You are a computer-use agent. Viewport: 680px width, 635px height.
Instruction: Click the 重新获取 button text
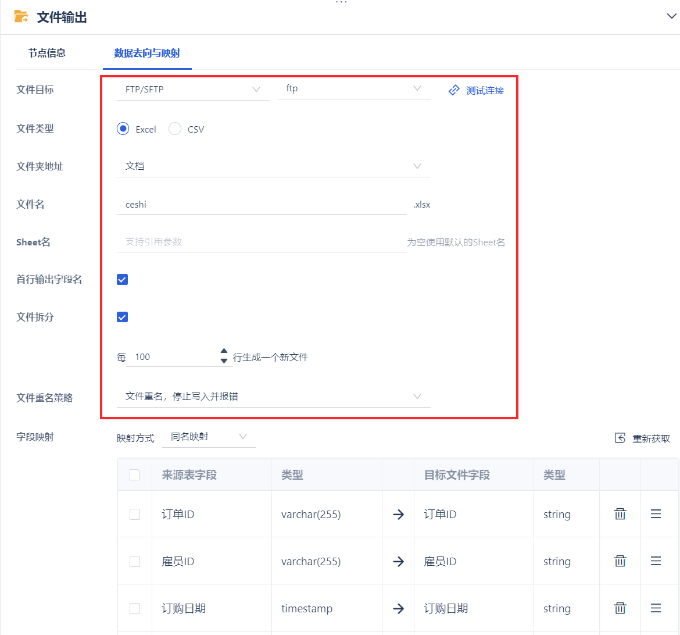tap(652, 439)
